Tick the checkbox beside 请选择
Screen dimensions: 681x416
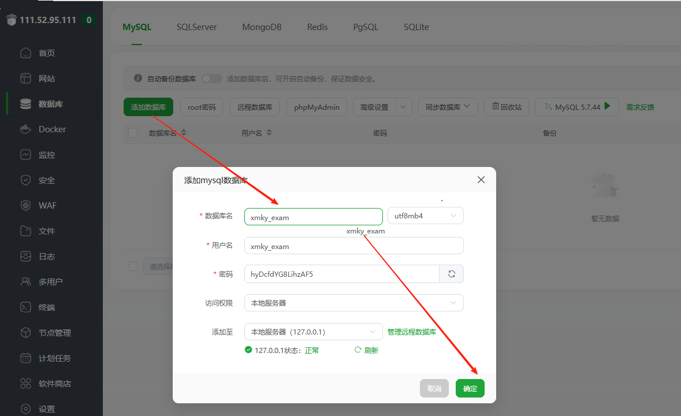133,266
